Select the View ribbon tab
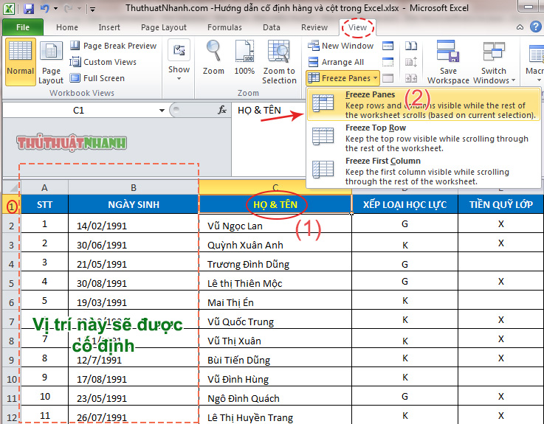Image resolution: width=544 pixels, height=424 pixels. 357,27
